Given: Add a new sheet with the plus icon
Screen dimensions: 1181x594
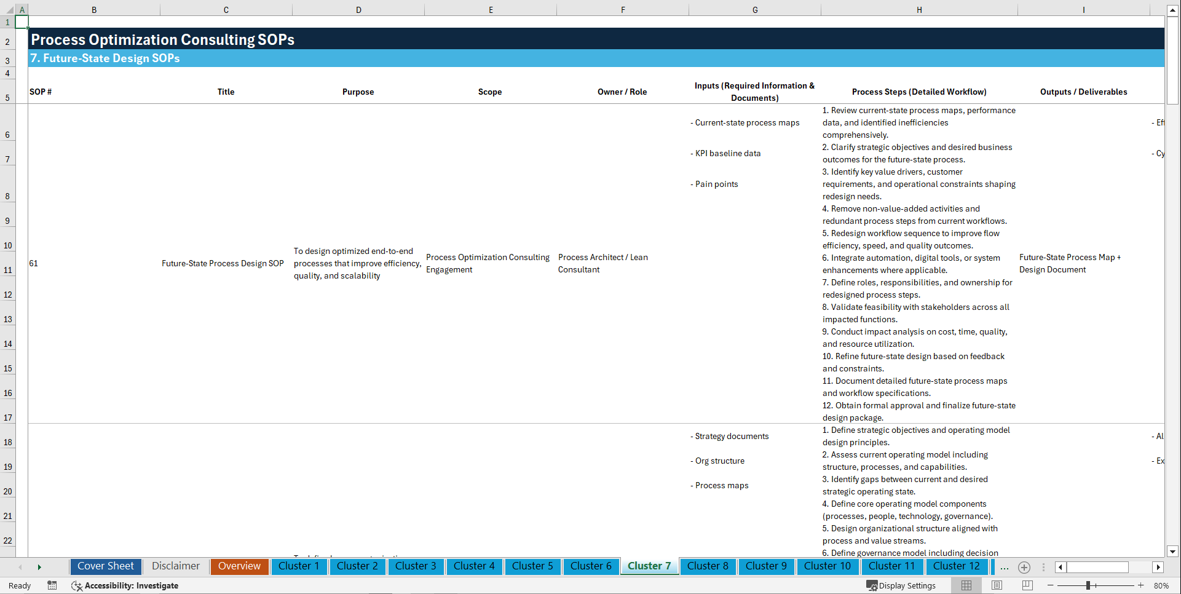Looking at the screenshot, I should pos(1024,567).
